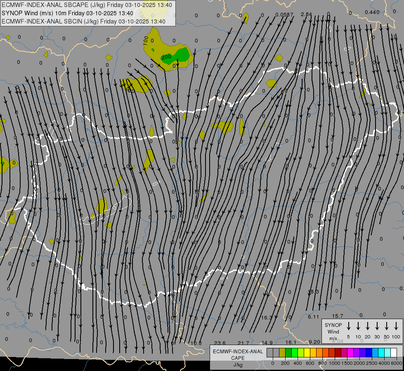This screenshot has height=371, width=404.
Task: Click the 5 m/s wind arrow in legend
Action: coord(348,326)
